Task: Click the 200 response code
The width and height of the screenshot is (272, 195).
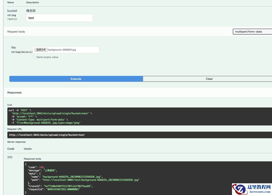Action: coord(10,157)
